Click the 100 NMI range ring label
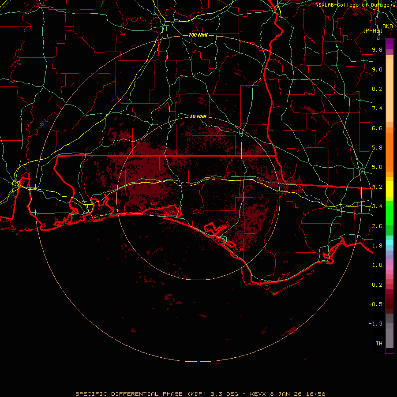Image resolution: width=397 pixels, height=397 pixels. 198,35
